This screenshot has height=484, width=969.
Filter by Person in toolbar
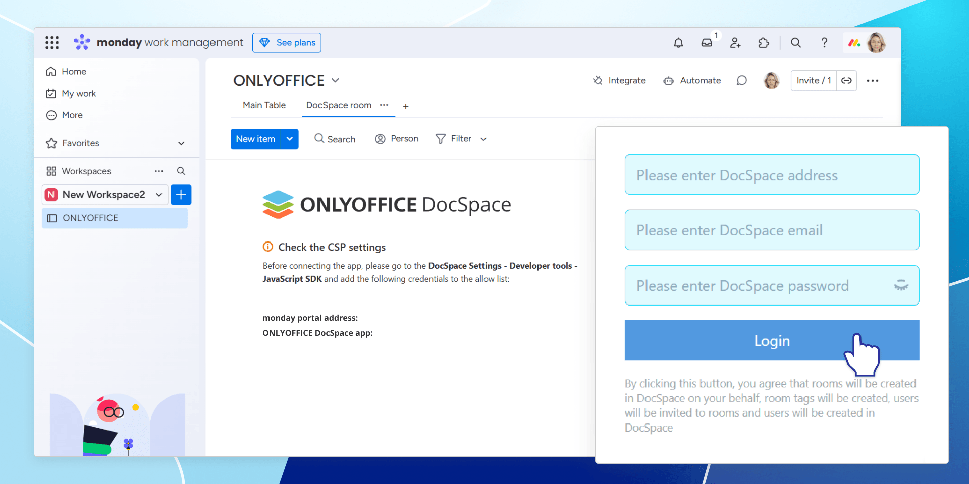click(397, 139)
